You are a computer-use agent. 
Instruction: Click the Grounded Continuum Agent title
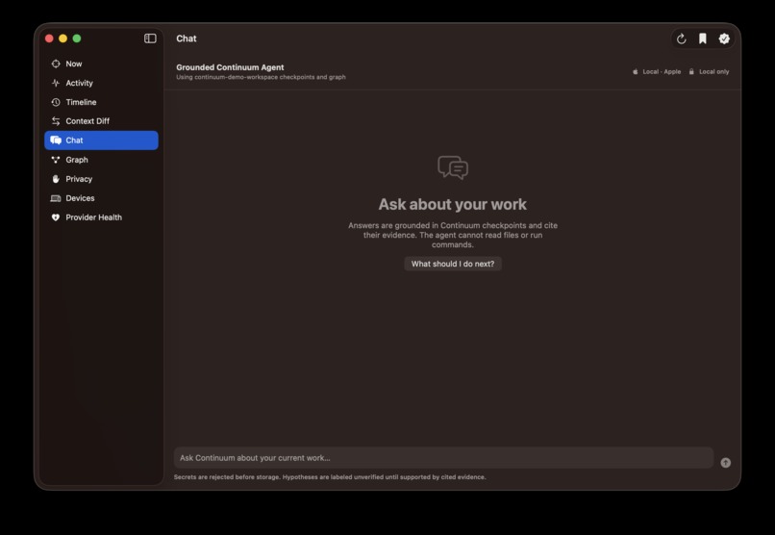[231, 67]
